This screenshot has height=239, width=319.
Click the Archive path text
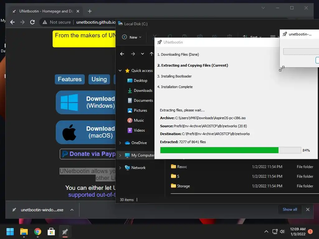[x=203, y=118]
